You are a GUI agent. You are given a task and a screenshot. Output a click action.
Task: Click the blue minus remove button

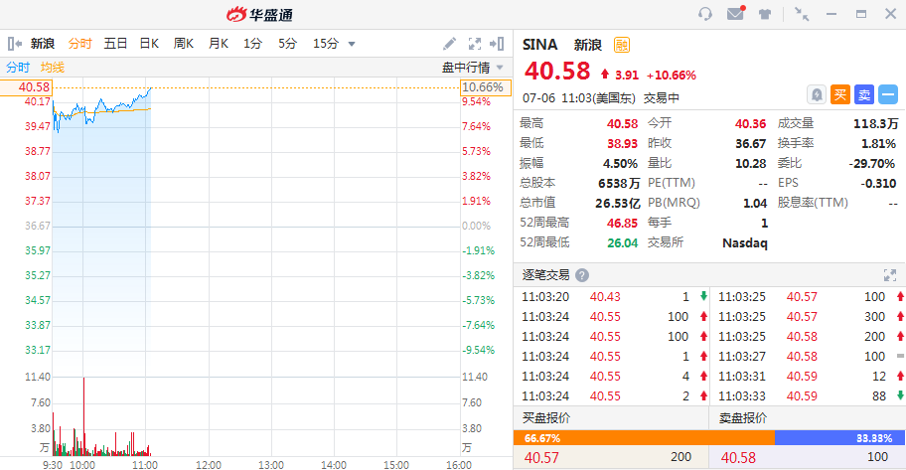pos(888,94)
